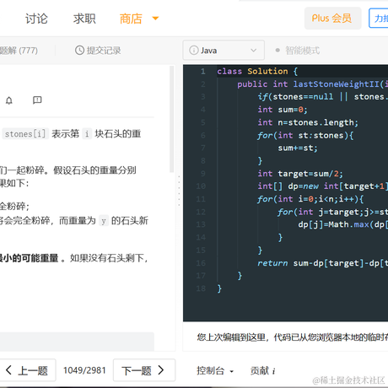
Task: Click line 11 for(int i=0;i<n;i++){
Action: pyautogui.click(x=310, y=199)
